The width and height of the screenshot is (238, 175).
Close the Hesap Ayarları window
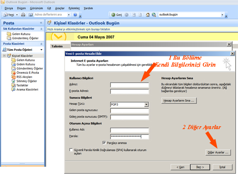(229, 44)
